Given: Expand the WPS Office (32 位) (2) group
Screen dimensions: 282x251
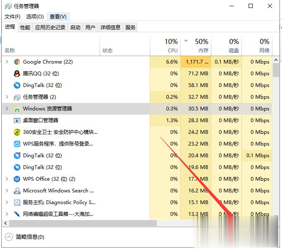Looking at the screenshot, I should tap(7, 179).
